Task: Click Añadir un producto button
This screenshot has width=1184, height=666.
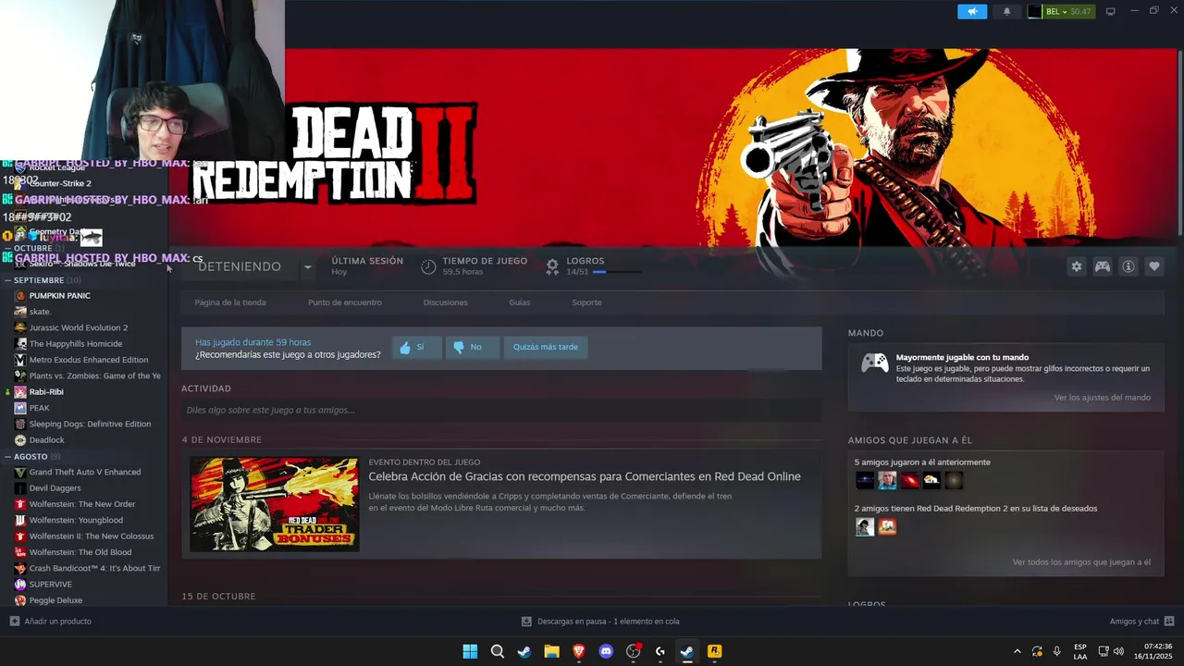Action: point(51,622)
